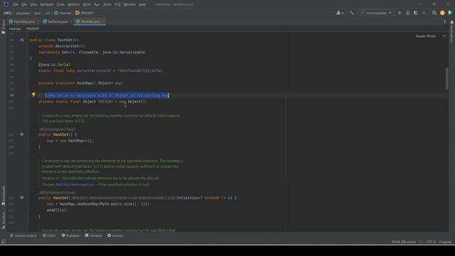Open the Tools menu

(107, 4)
